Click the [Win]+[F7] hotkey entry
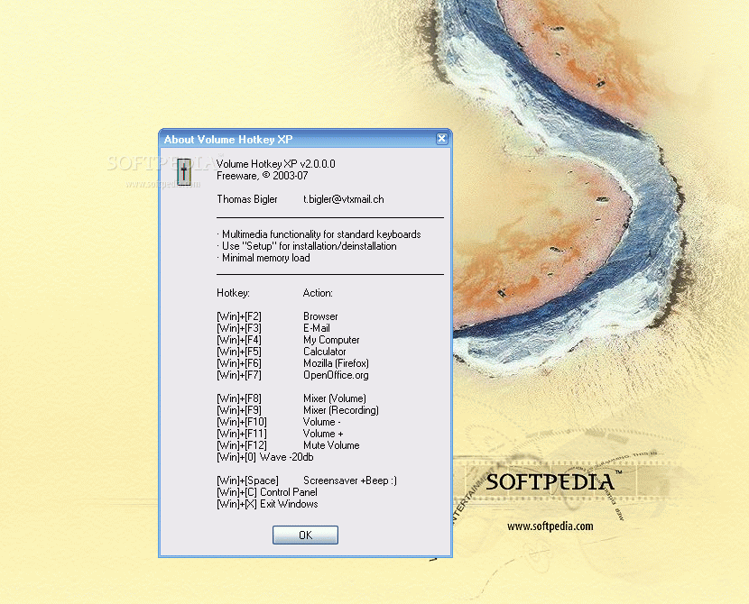Image resolution: width=749 pixels, height=604 pixels. pos(239,375)
